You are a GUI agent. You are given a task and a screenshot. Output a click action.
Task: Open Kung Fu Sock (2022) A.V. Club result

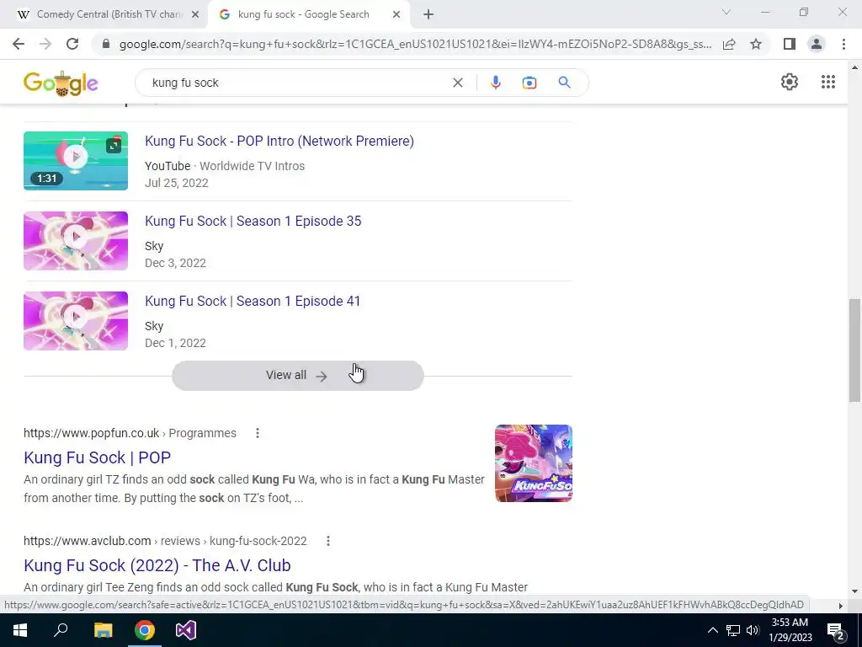pos(157,565)
